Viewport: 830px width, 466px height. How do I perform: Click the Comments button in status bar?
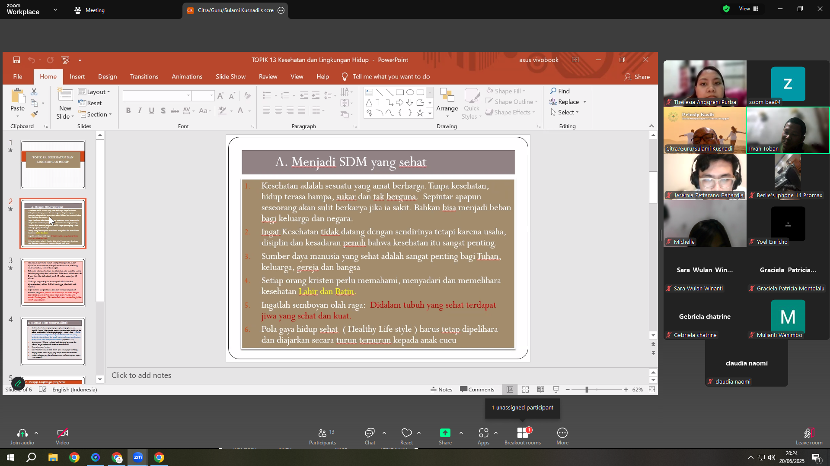tap(477, 390)
